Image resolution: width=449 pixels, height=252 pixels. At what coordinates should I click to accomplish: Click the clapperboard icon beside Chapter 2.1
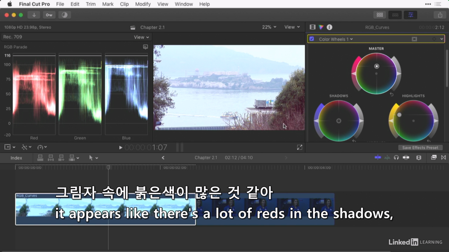point(133,27)
